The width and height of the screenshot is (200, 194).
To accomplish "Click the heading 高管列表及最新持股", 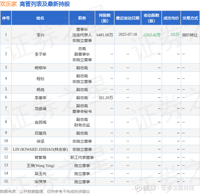I will point(45,4).
